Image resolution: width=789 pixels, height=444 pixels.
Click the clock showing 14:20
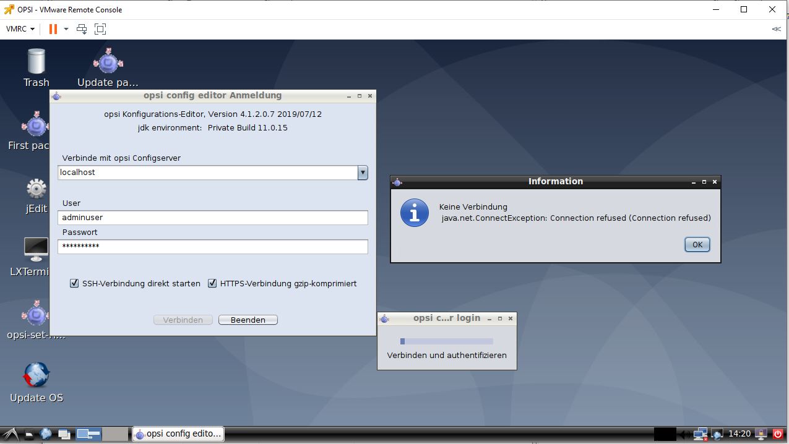pos(739,434)
